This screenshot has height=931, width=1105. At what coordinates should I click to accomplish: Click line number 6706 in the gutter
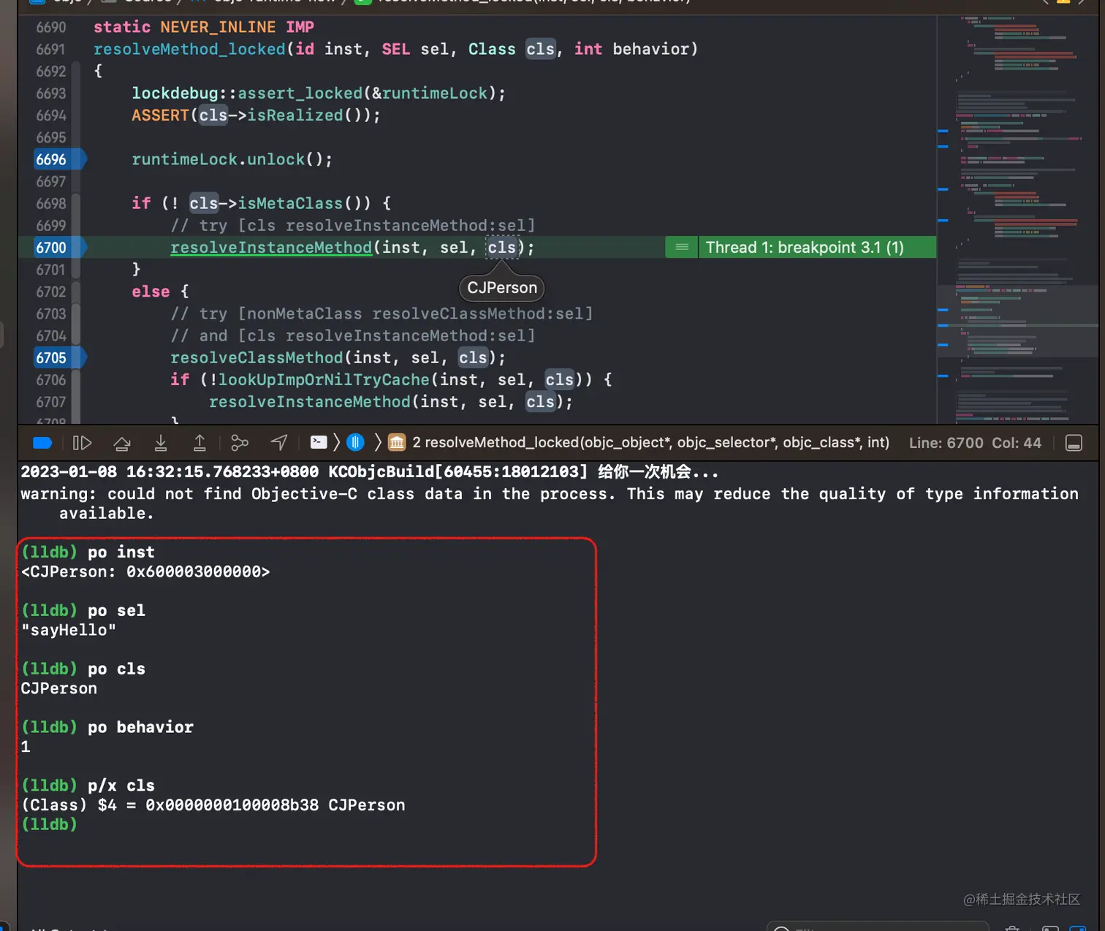pyautogui.click(x=51, y=380)
